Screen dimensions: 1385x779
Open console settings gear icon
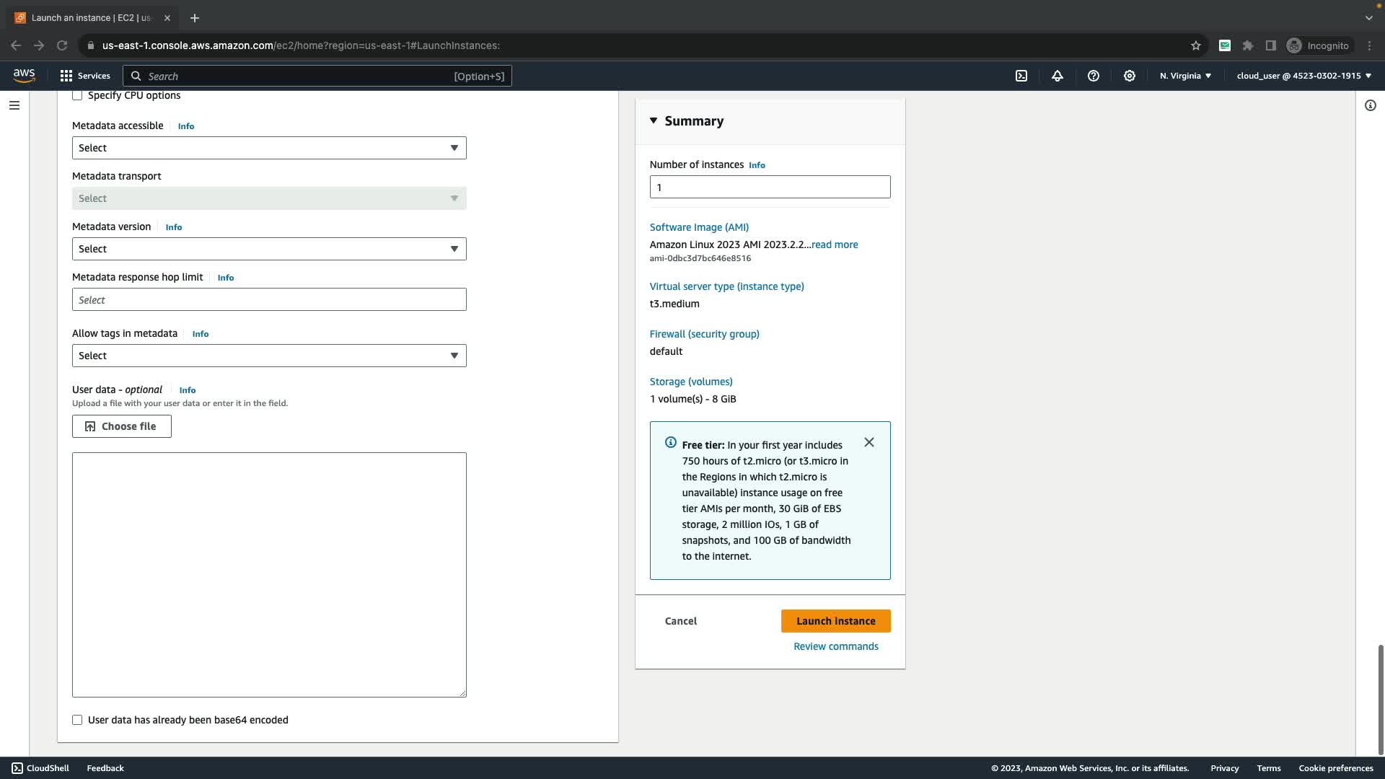pyautogui.click(x=1130, y=76)
